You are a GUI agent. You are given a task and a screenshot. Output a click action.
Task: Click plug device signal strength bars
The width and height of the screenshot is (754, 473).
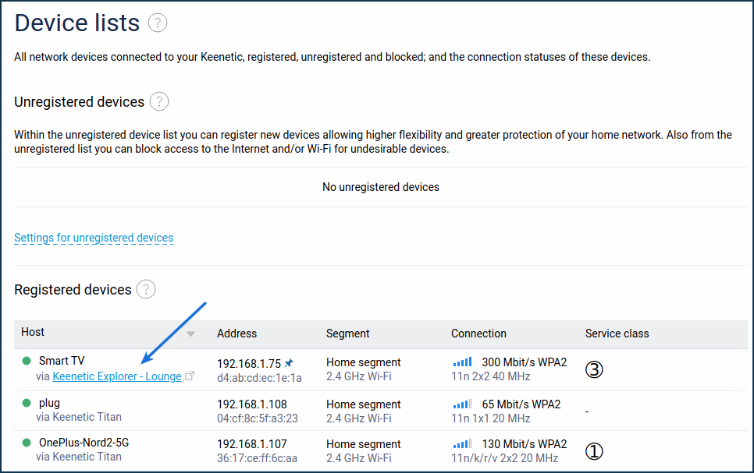click(x=462, y=404)
